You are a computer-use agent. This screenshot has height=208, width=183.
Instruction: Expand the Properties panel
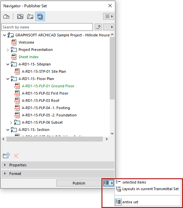(x=58, y=165)
